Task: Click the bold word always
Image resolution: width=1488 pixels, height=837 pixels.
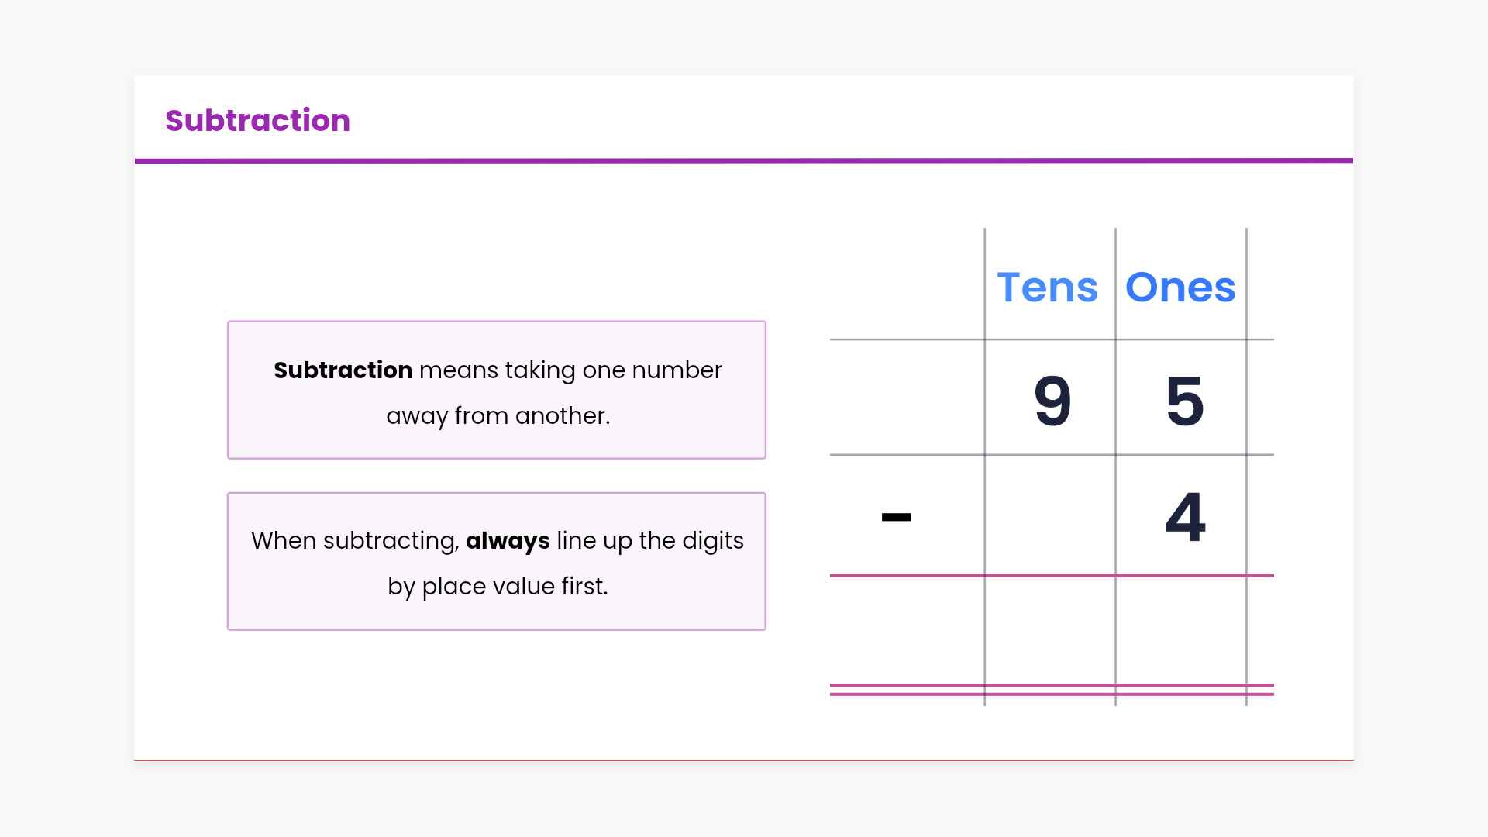Action: [x=508, y=541]
